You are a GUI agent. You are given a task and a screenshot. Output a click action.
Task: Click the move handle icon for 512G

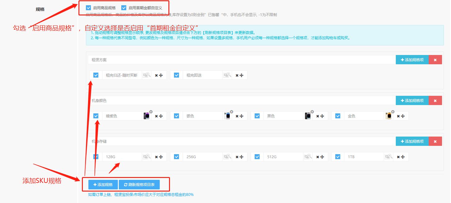click(x=322, y=157)
